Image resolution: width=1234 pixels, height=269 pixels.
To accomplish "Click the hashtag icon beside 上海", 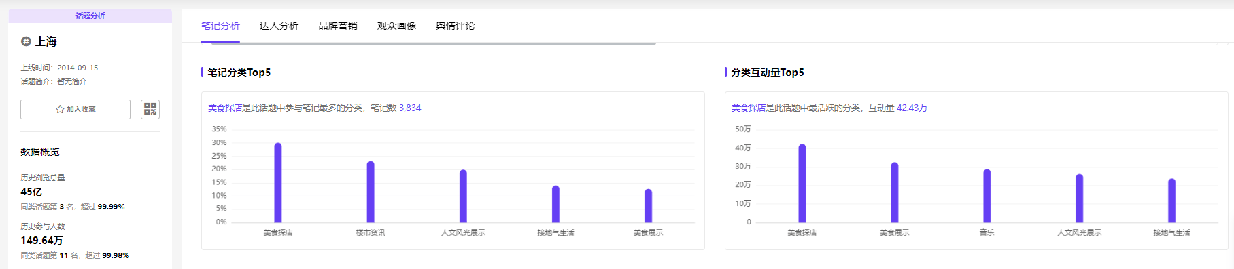I will tap(26, 41).
